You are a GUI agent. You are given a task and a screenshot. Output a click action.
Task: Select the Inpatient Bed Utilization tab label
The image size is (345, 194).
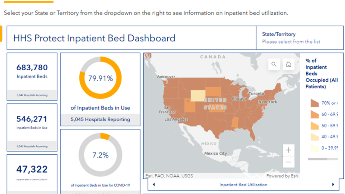click(243, 185)
